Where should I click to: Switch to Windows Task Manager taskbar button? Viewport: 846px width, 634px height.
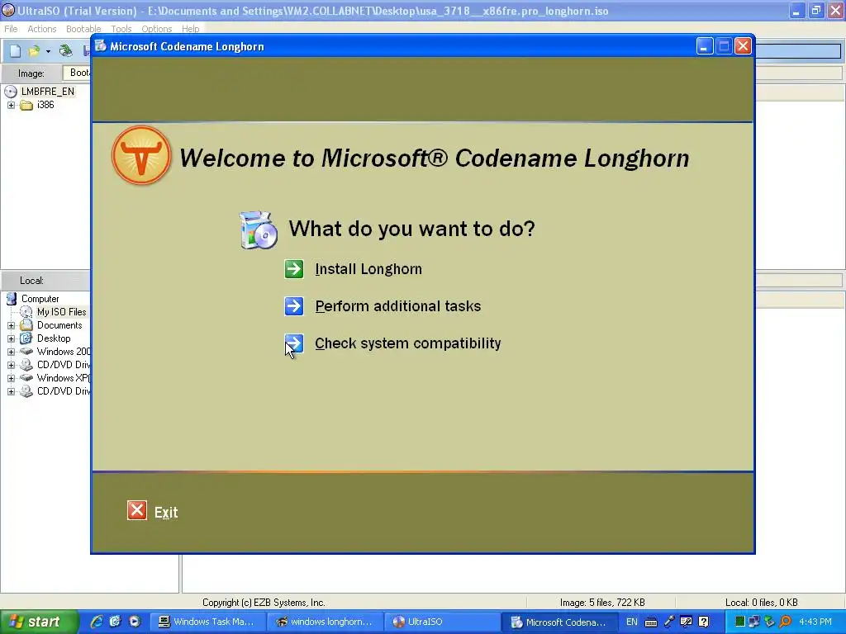pyautogui.click(x=207, y=622)
